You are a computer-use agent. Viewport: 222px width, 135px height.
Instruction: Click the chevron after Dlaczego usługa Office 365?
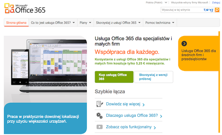[161, 116]
